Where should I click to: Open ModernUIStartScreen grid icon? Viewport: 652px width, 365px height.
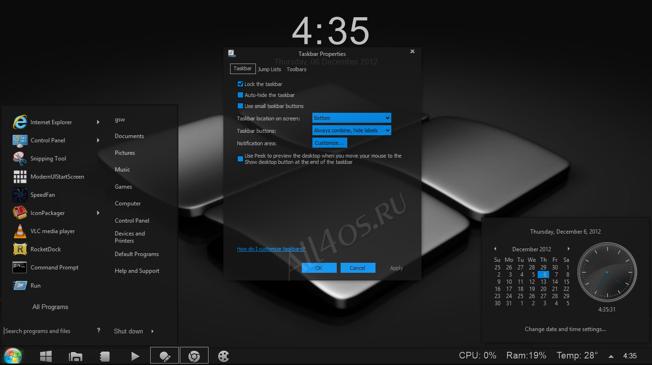point(20,177)
